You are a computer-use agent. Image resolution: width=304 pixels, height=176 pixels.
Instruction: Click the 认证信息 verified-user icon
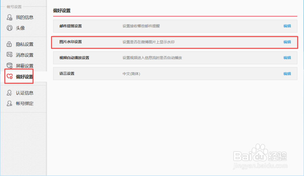(9, 93)
